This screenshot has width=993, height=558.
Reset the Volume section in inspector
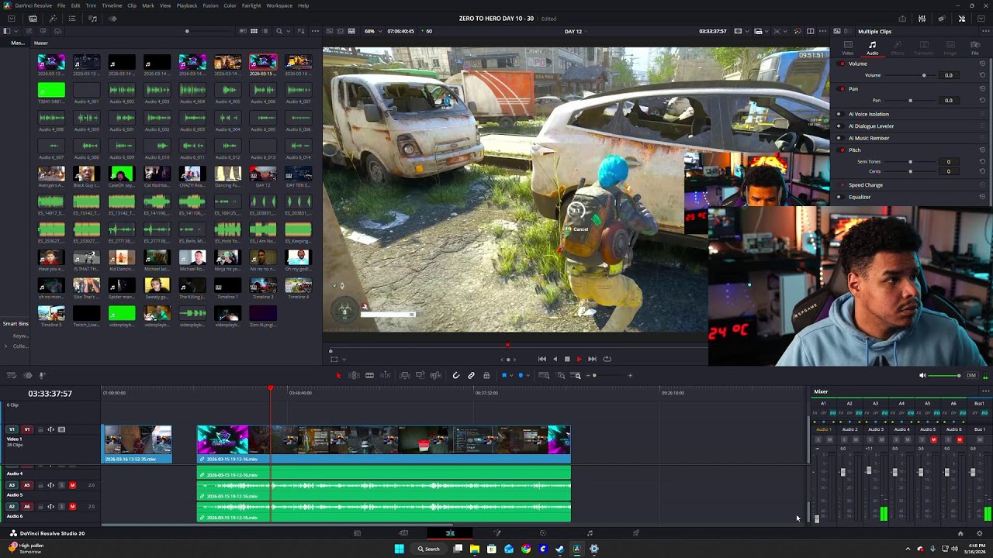982,64
